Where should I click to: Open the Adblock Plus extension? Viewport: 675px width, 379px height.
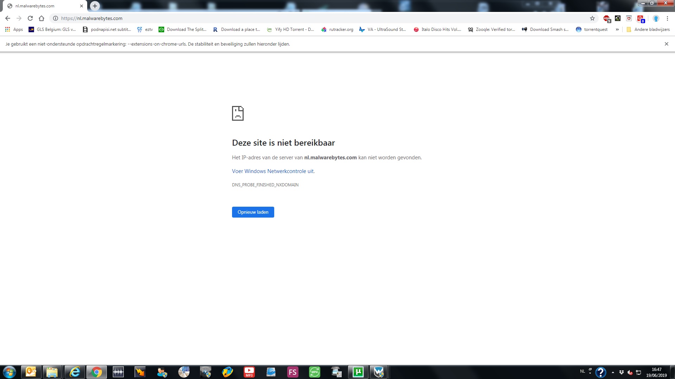point(607,18)
